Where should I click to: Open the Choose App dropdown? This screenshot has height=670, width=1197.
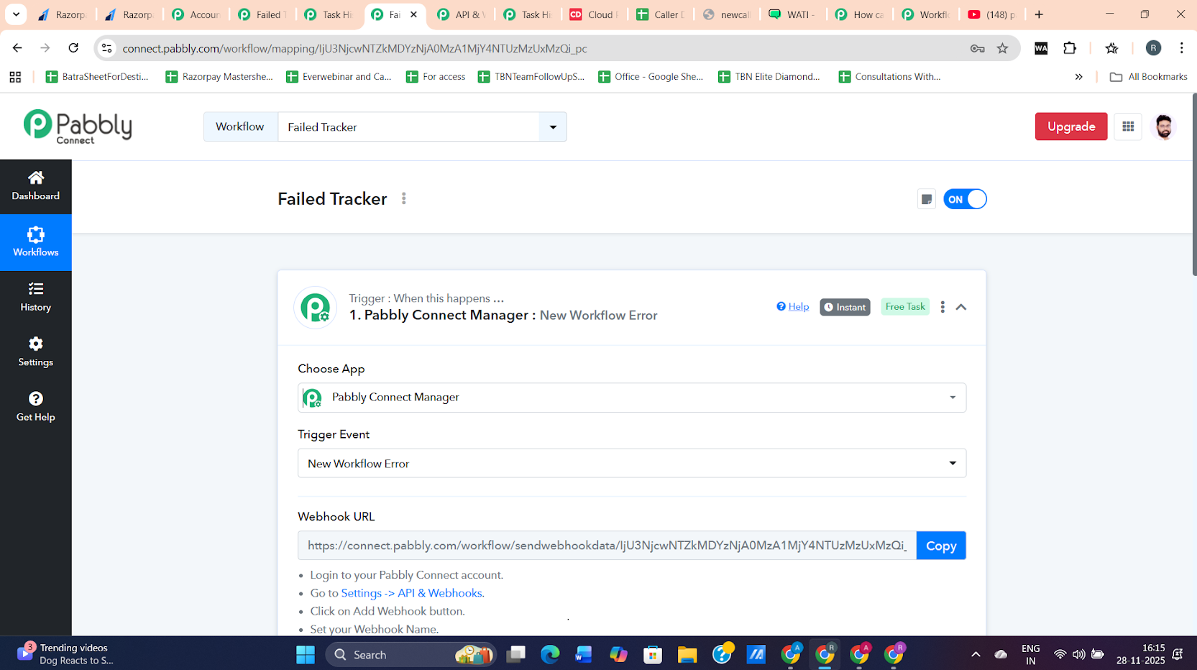(631, 398)
